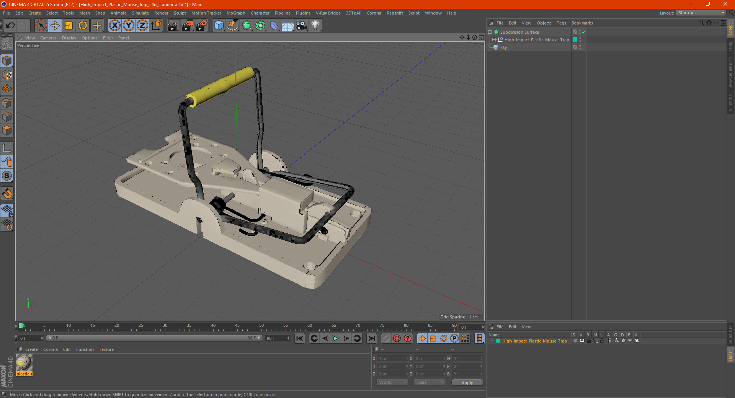
Task: Open the Layout Startup dropdown
Action: 701,13
